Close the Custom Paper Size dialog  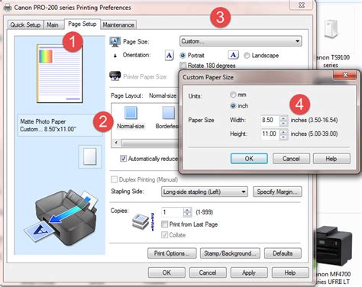pos(345,75)
